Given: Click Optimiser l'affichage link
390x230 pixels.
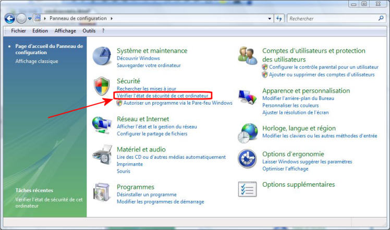Looking at the screenshot, I should (285, 169).
